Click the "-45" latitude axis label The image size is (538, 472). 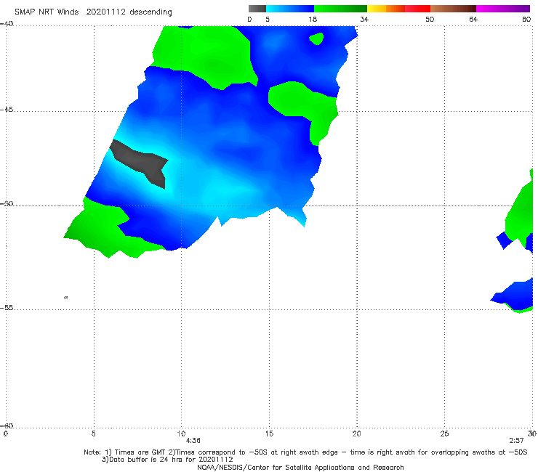point(7,110)
